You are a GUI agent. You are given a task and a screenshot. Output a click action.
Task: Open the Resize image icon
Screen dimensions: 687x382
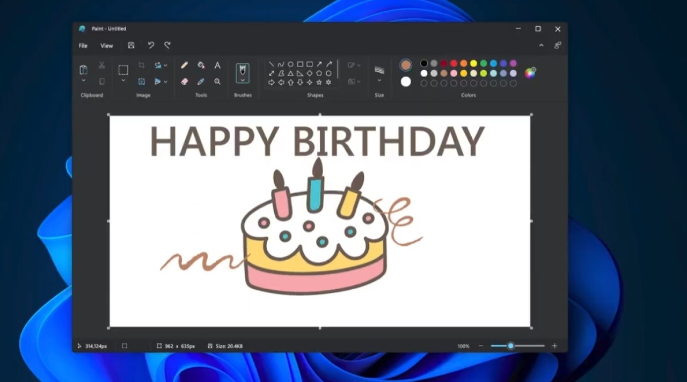(x=142, y=82)
